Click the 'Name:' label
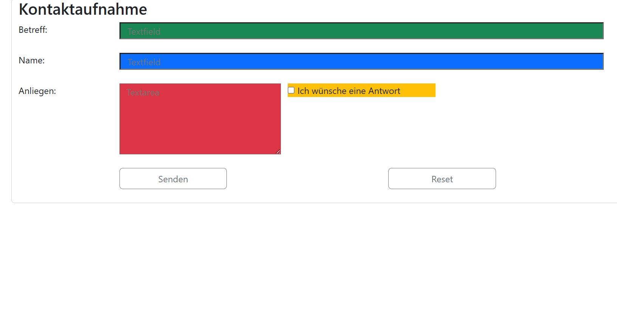The width and height of the screenshot is (617, 311). (32, 60)
